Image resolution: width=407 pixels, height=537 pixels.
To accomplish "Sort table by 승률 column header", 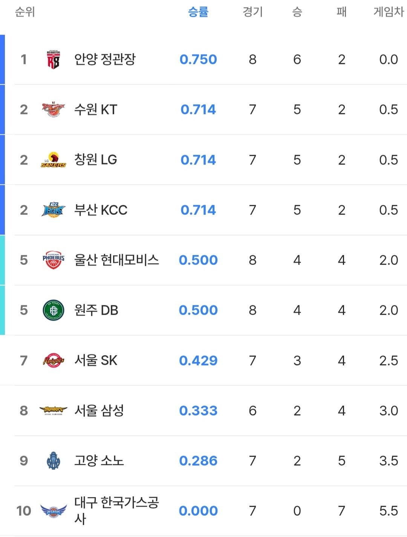I will [198, 12].
